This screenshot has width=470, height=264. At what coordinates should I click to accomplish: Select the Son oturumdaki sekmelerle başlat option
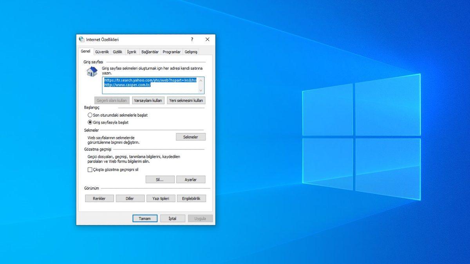90,115
